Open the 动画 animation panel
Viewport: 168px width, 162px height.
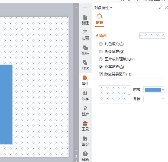pyautogui.click(x=85, y=35)
